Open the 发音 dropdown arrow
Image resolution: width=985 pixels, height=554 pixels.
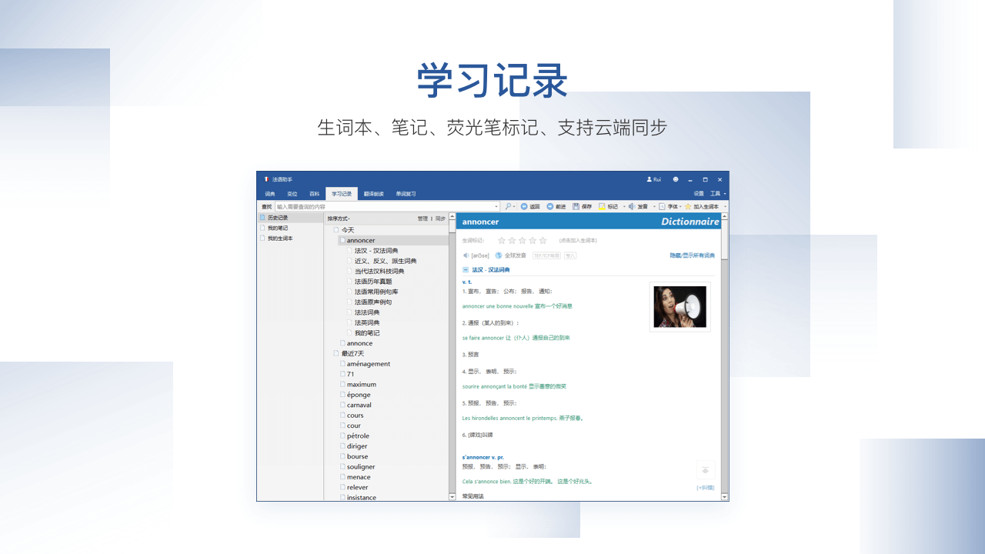point(654,206)
